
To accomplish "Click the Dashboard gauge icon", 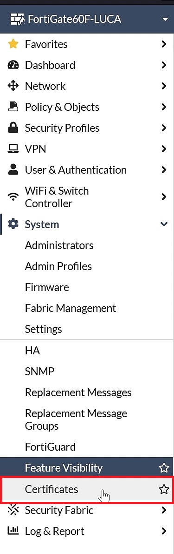I will [x=13, y=65].
